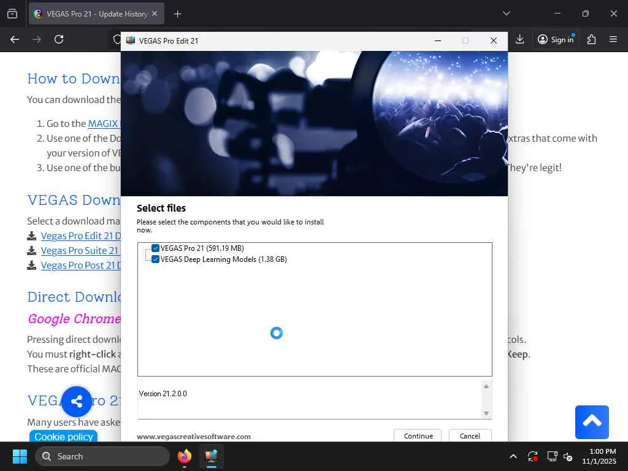The height and width of the screenshot is (471, 628).
Task: Close the VEGAS Pro 21 Update History tab
Action: click(x=155, y=13)
